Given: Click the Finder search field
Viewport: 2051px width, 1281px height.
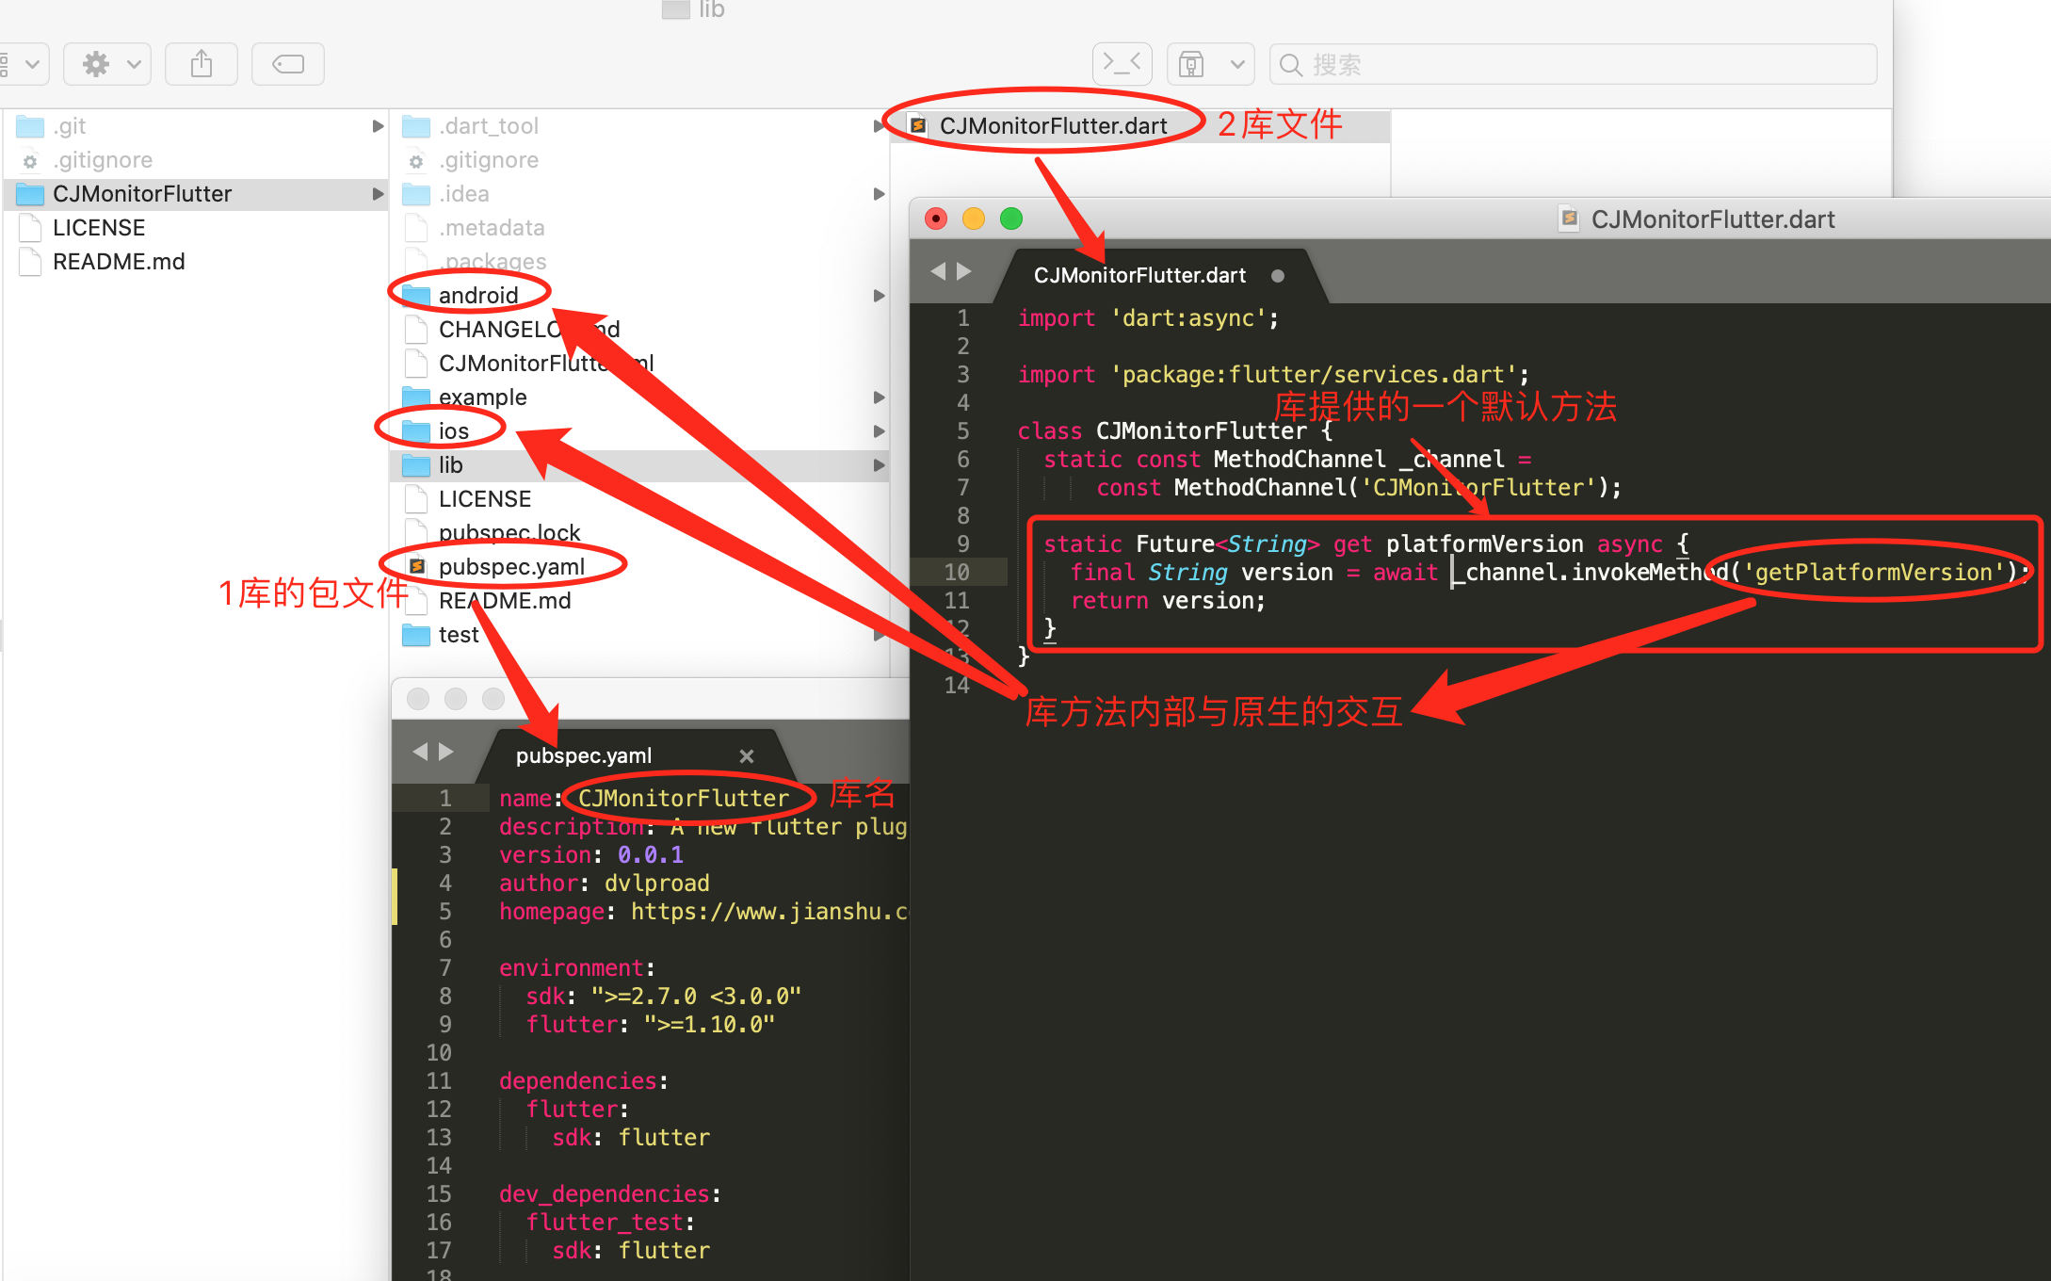Looking at the screenshot, I should point(1573,64).
